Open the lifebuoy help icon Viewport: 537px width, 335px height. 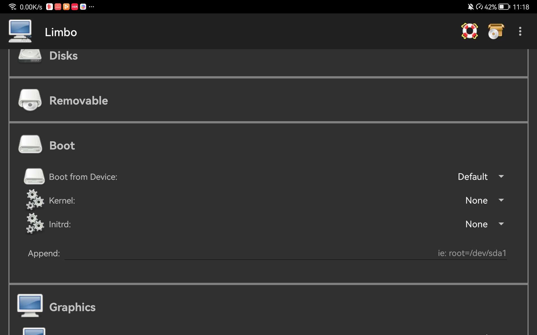[x=470, y=31]
